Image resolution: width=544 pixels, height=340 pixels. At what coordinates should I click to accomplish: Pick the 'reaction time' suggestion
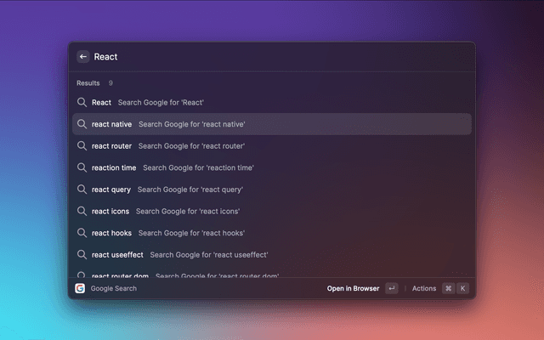coord(272,167)
